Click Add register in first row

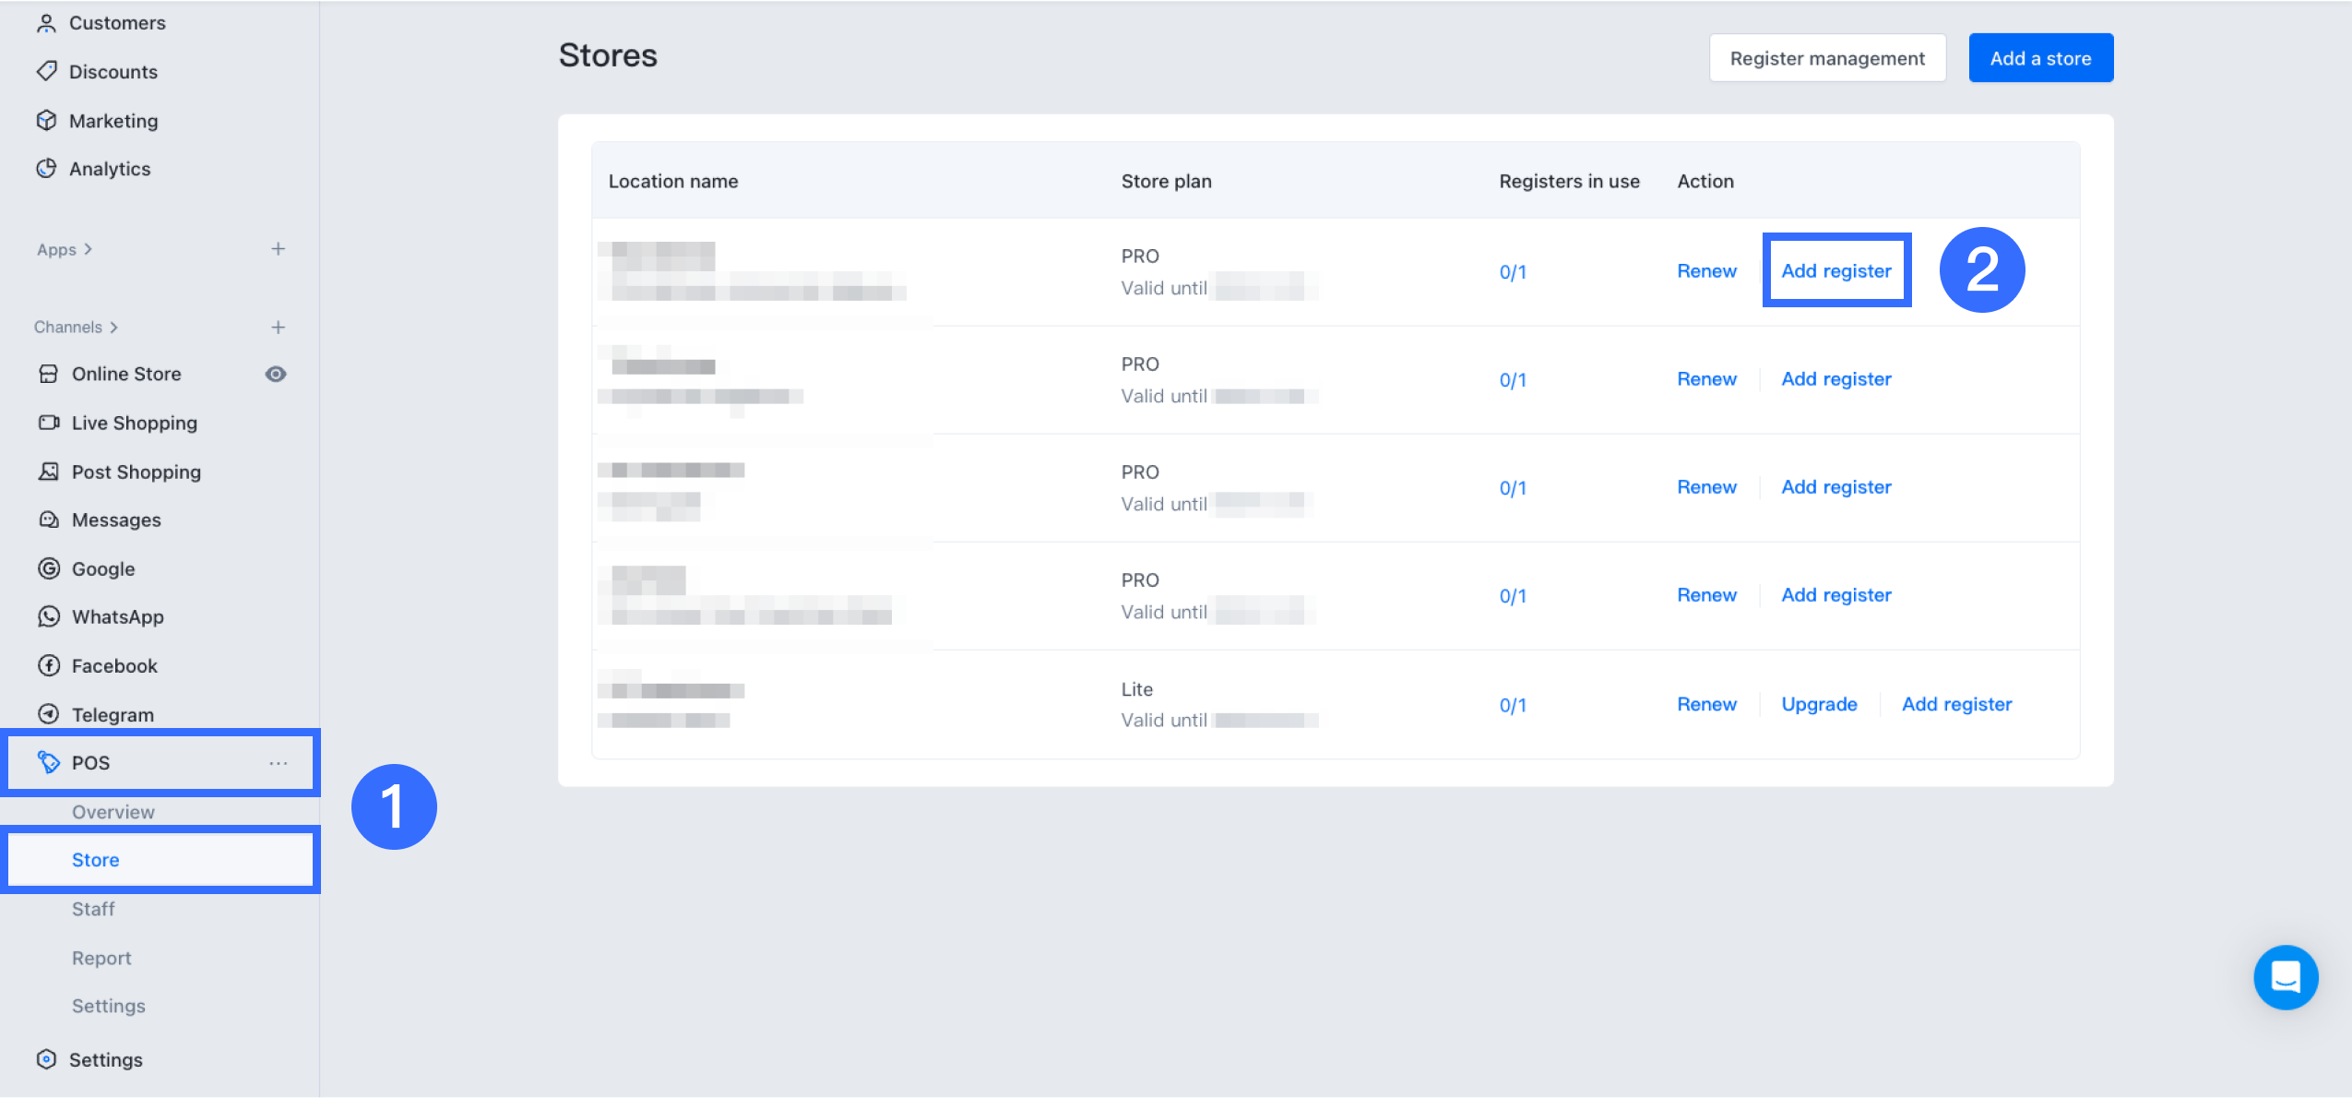(x=1835, y=270)
